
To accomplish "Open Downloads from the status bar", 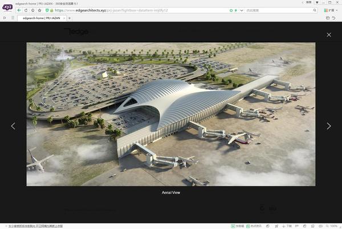I will [287, 226].
